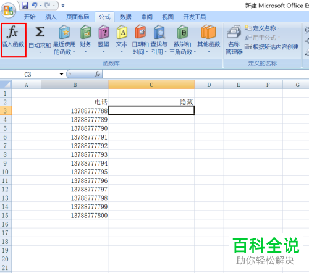The image size is (309, 273).
Task: Select cell with 13788777797
Action: tap(75, 189)
